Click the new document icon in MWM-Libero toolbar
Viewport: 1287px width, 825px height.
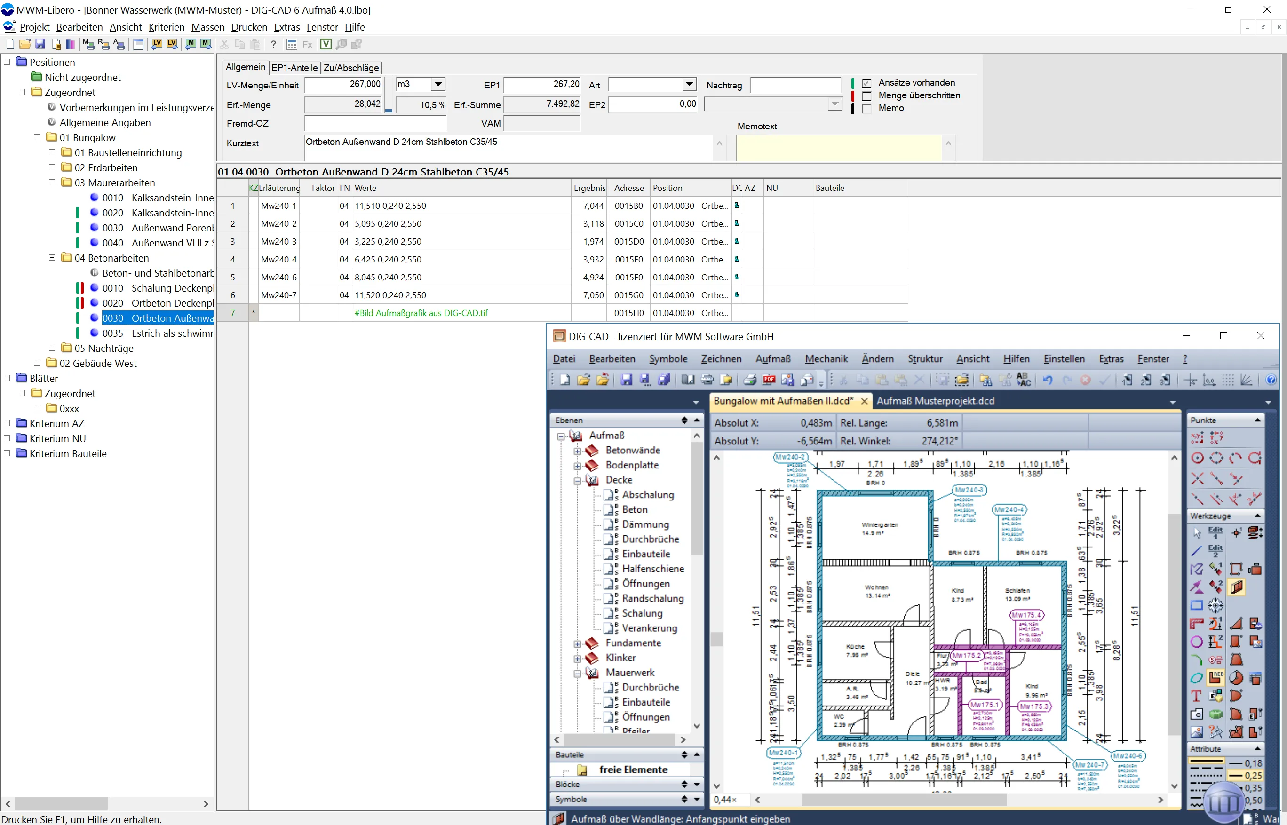[10, 45]
